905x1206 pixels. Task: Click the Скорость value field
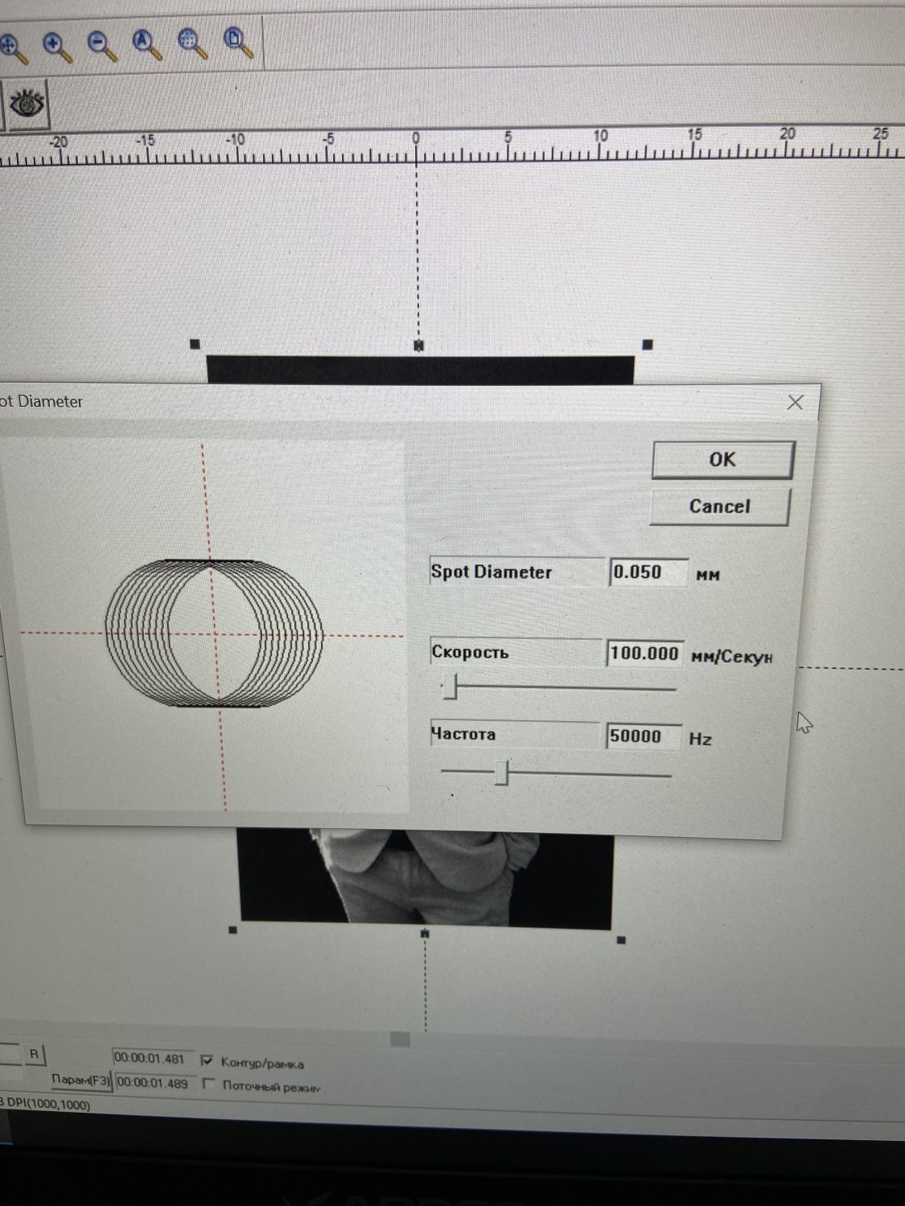click(x=644, y=653)
